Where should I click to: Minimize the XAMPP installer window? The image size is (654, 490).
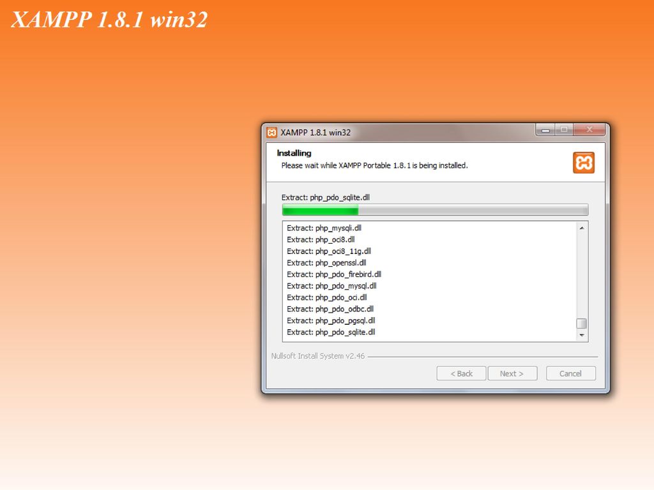coord(545,130)
